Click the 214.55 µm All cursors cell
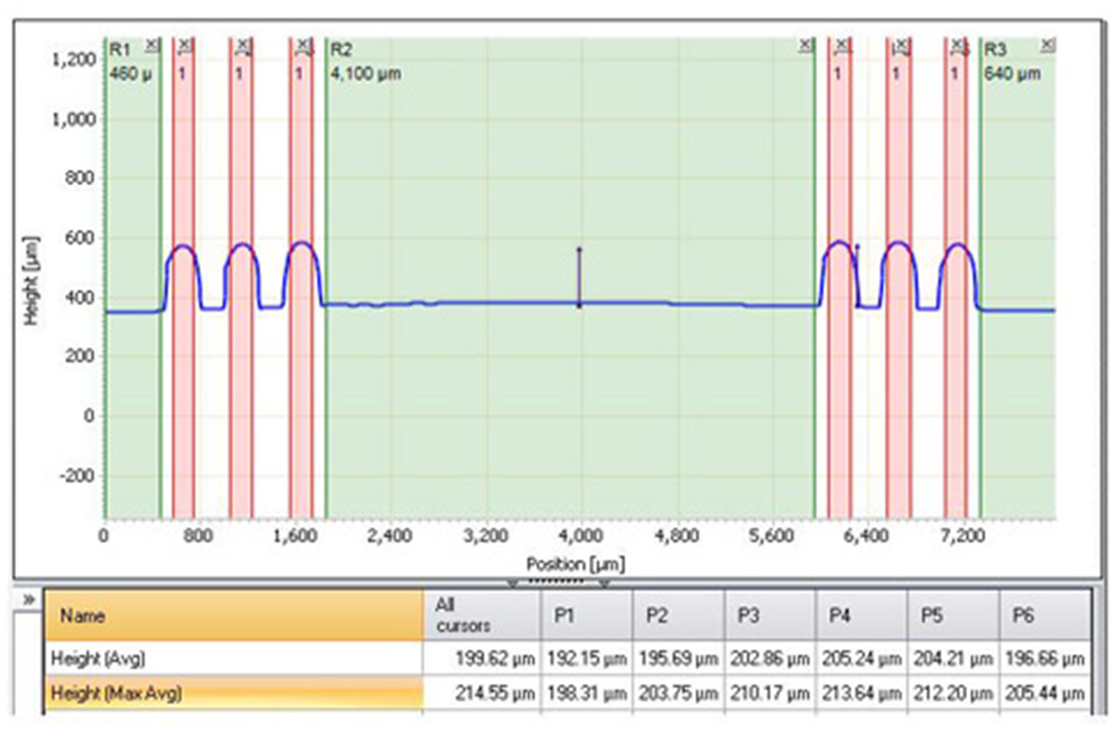 (x=479, y=692)
